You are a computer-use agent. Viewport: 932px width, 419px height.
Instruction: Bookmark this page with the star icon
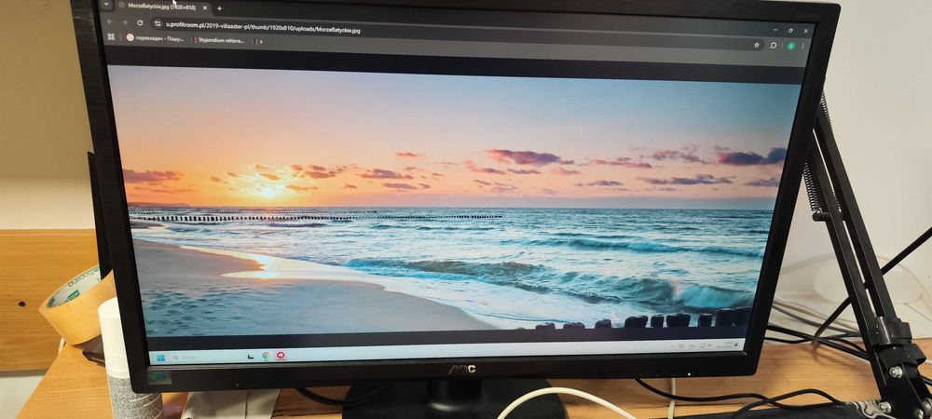tap(757, 45)
